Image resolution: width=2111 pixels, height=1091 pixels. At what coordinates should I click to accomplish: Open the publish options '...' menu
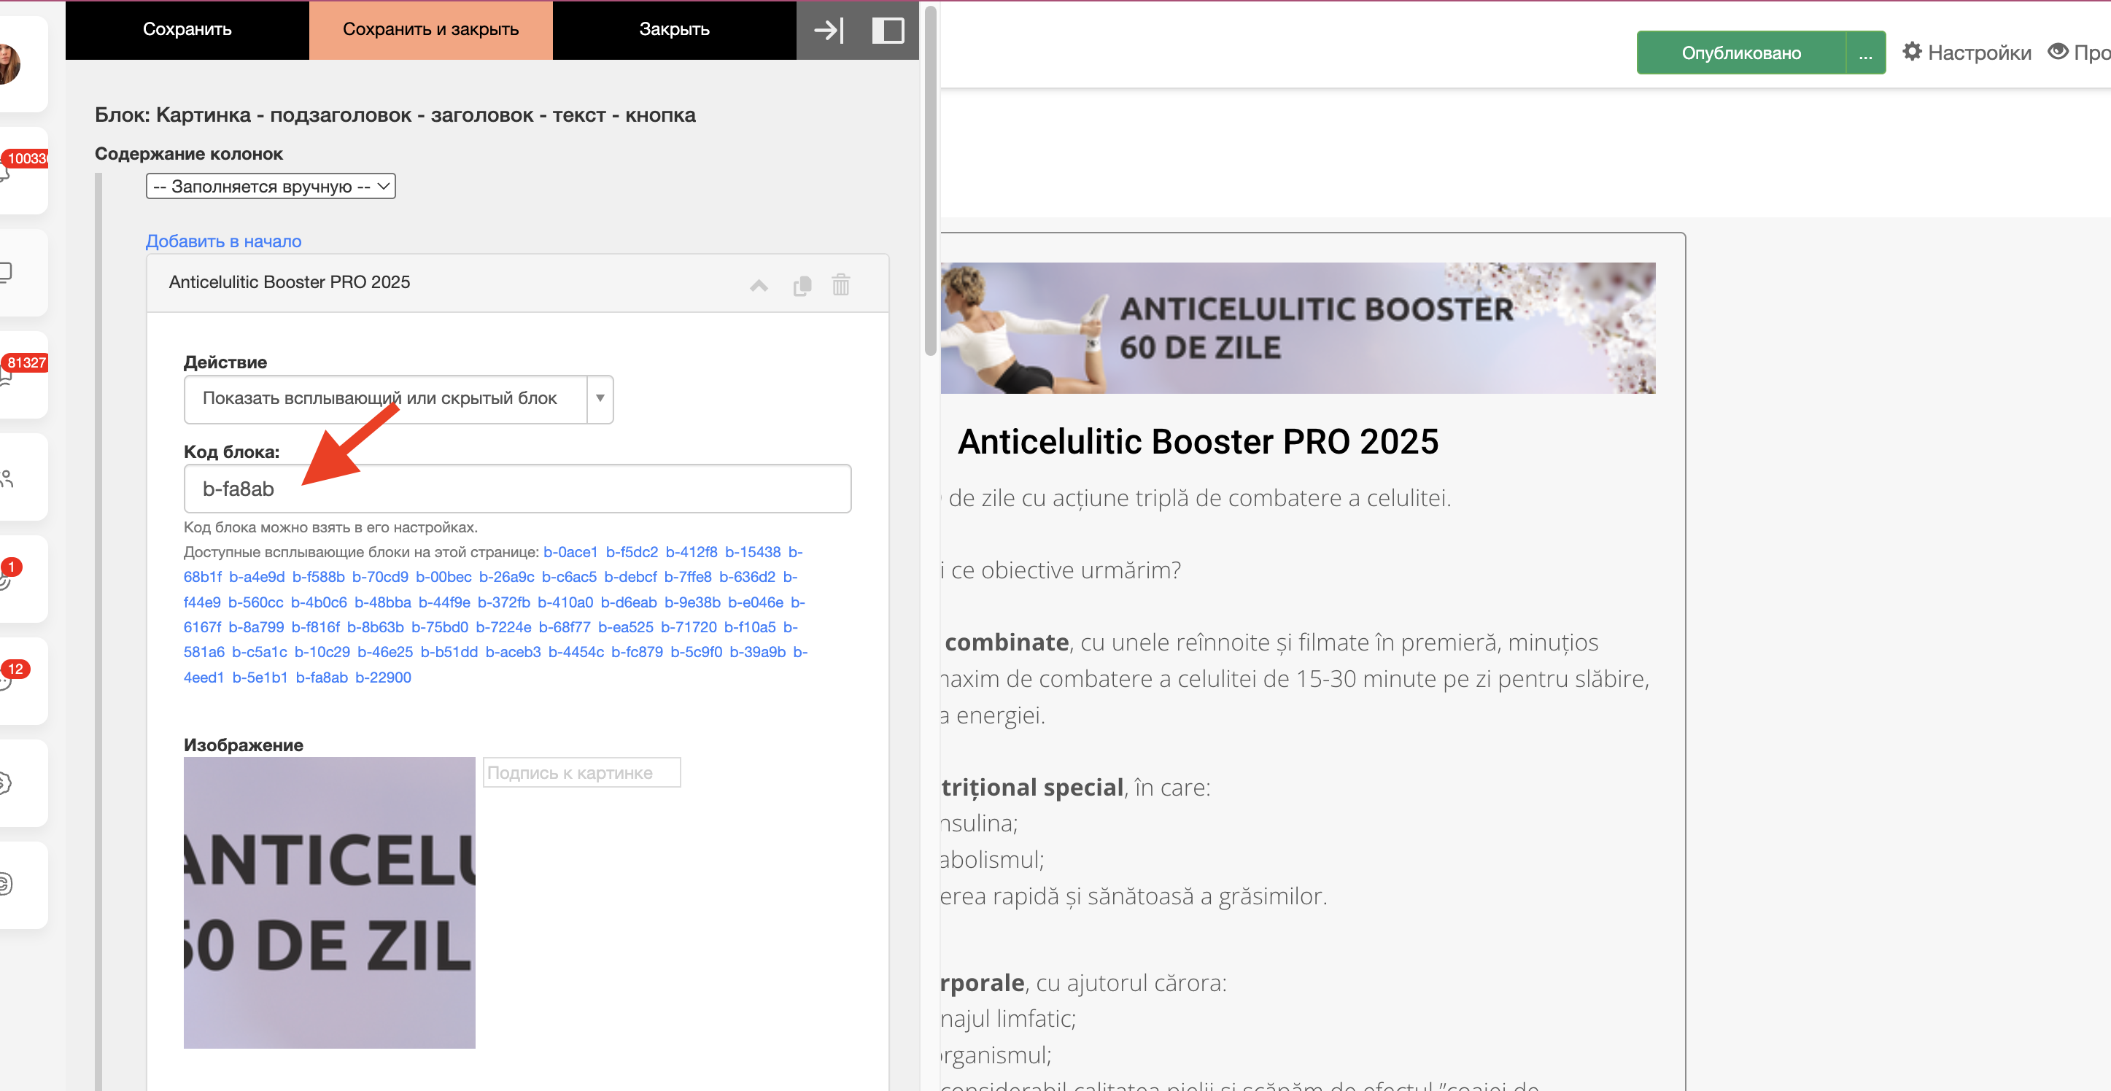(1865, 53)
